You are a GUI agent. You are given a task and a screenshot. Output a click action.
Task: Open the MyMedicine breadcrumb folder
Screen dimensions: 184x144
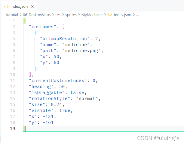pyautogui.click(x=92, y=15)
